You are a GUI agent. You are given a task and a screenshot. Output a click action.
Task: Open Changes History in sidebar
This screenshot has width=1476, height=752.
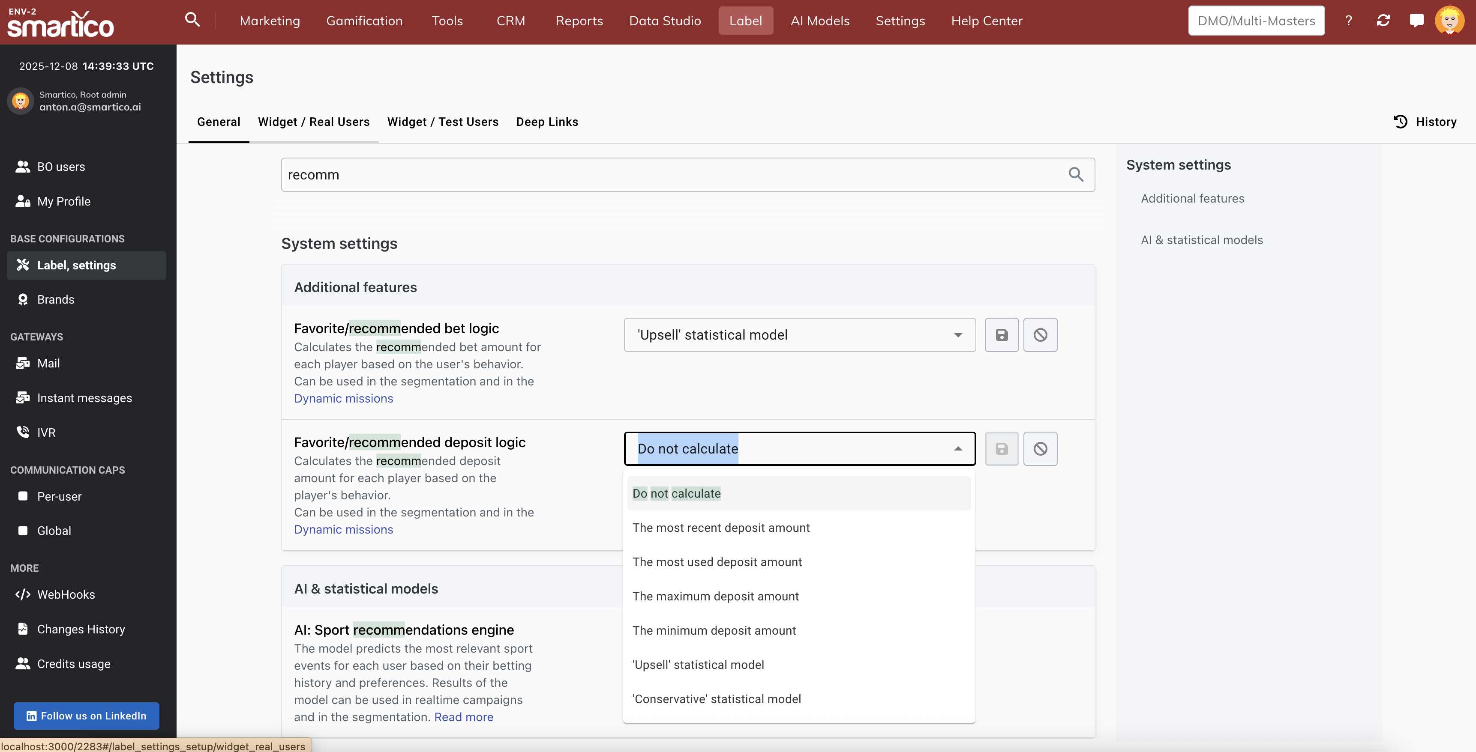[x=81, y=629]
